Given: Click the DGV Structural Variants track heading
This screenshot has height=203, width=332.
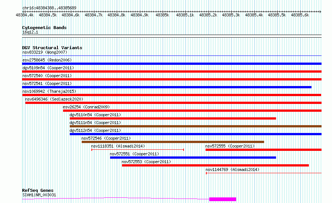Looking at the screenshot, I should pos(52,48).
